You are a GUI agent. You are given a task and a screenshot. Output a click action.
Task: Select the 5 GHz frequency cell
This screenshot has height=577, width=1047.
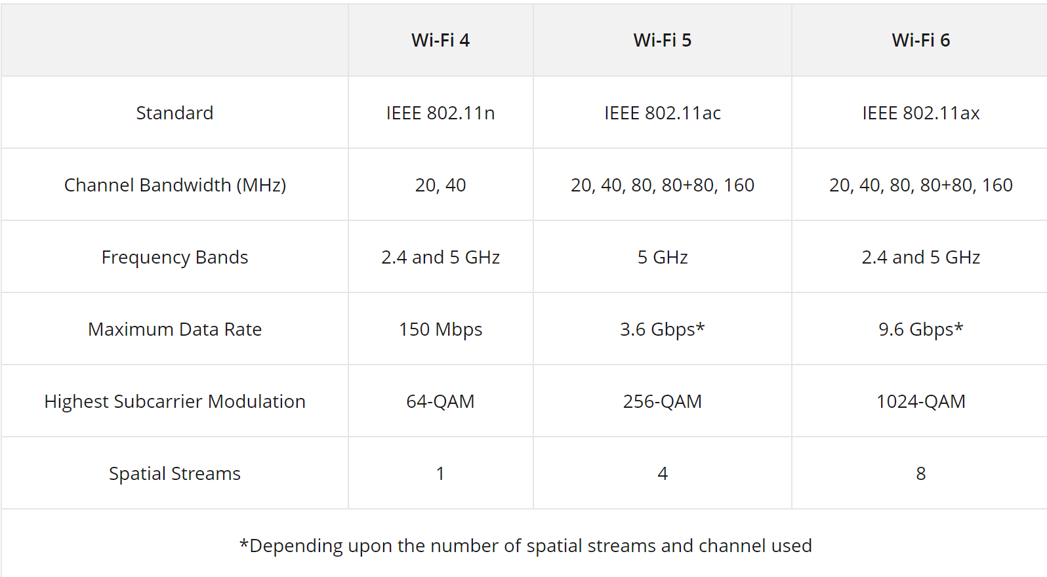[663, 257]
